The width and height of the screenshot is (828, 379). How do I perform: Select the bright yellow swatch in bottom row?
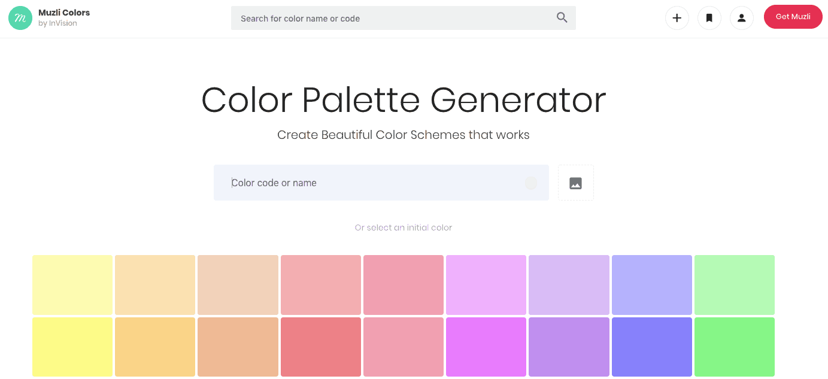(72, 347)
